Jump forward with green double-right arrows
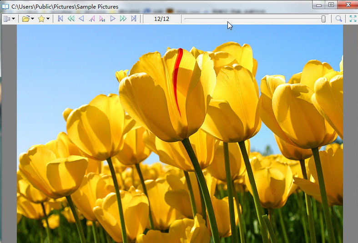This screenshot has width=358, height=243. pyautogui.click(x=123, y=19)
